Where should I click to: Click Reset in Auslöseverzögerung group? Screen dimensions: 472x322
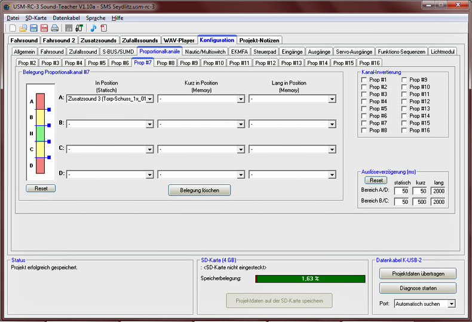pyautogui.click(x=376, y=180)
